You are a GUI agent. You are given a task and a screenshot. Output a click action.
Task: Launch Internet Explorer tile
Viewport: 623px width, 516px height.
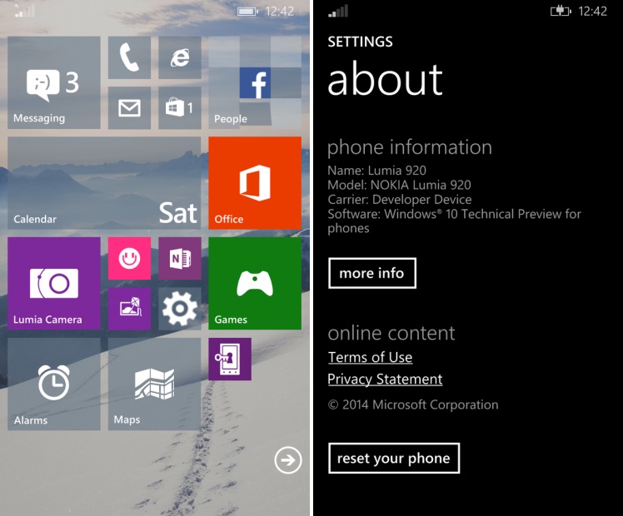(180, 58)
